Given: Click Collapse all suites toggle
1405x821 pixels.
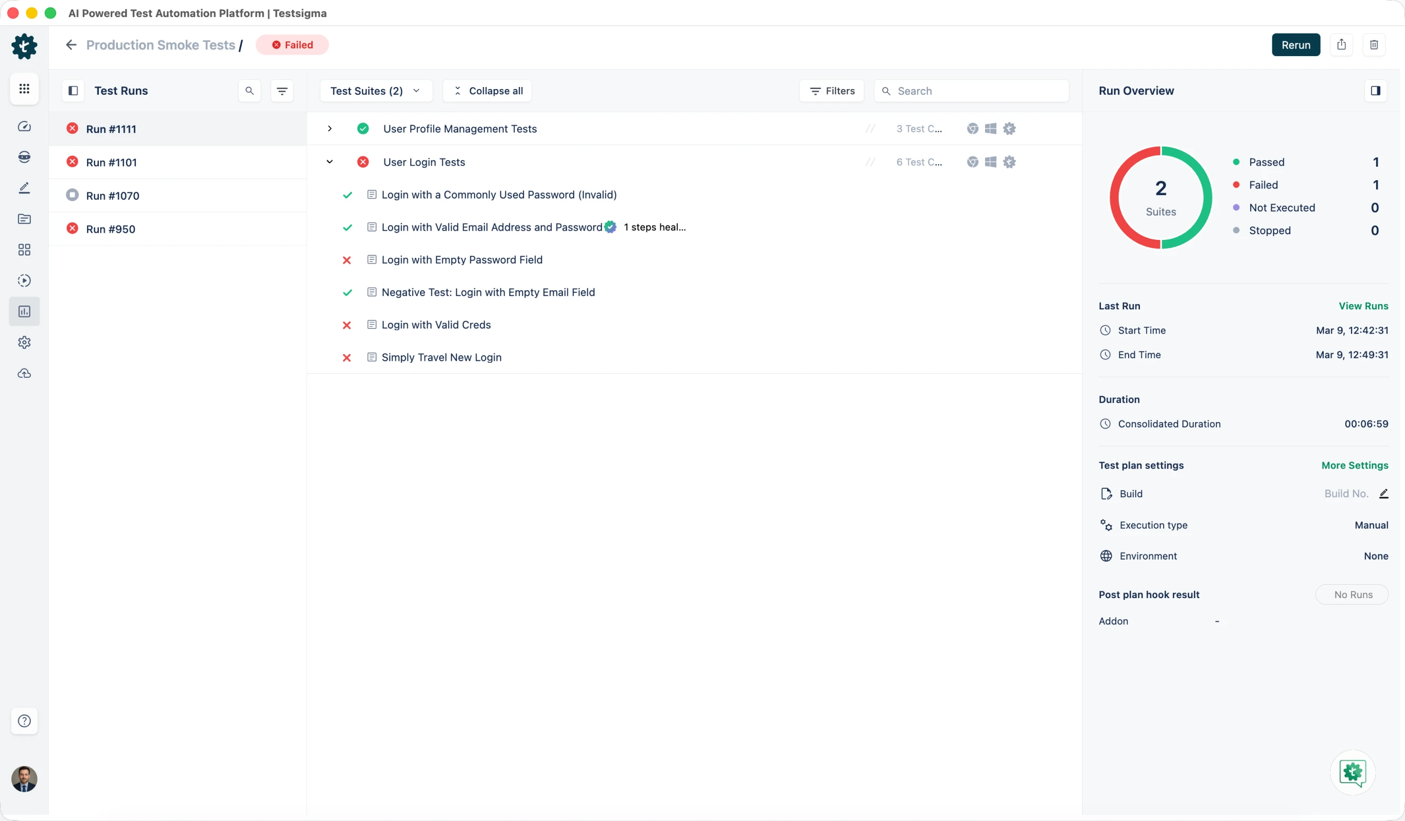Looking at the screenshot, I should click(487, 91).
